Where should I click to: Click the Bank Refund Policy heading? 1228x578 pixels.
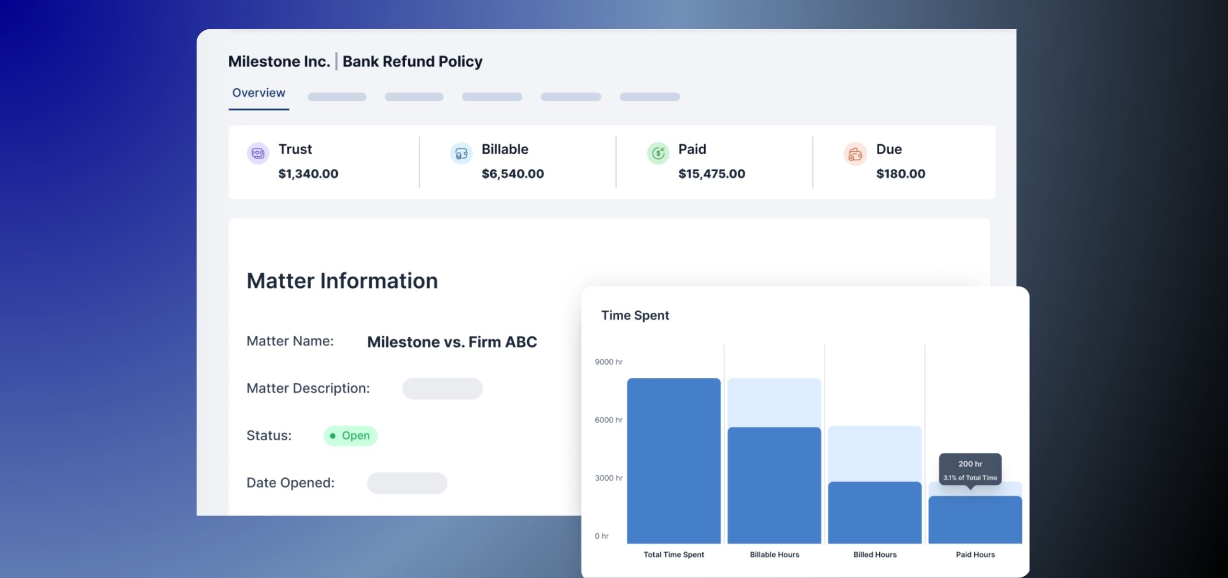[x=413, y=61]
